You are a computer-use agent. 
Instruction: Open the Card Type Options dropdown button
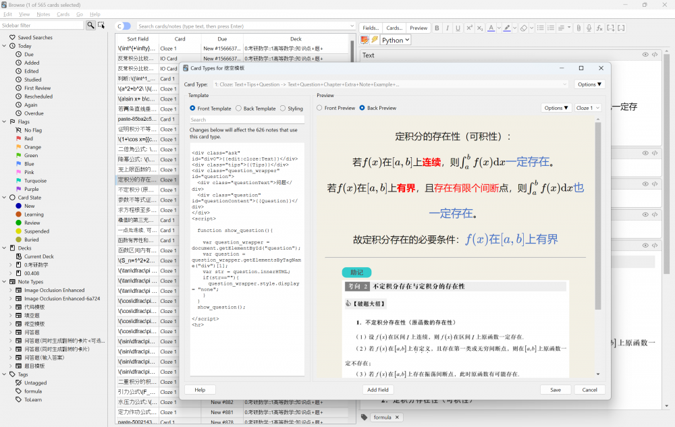point(589,84)
